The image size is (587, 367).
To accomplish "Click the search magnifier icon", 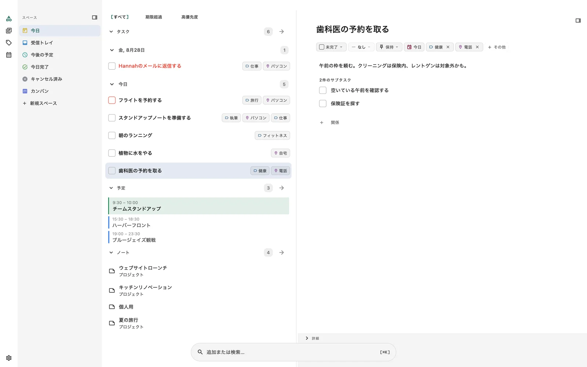I will [x=200, y=352].
